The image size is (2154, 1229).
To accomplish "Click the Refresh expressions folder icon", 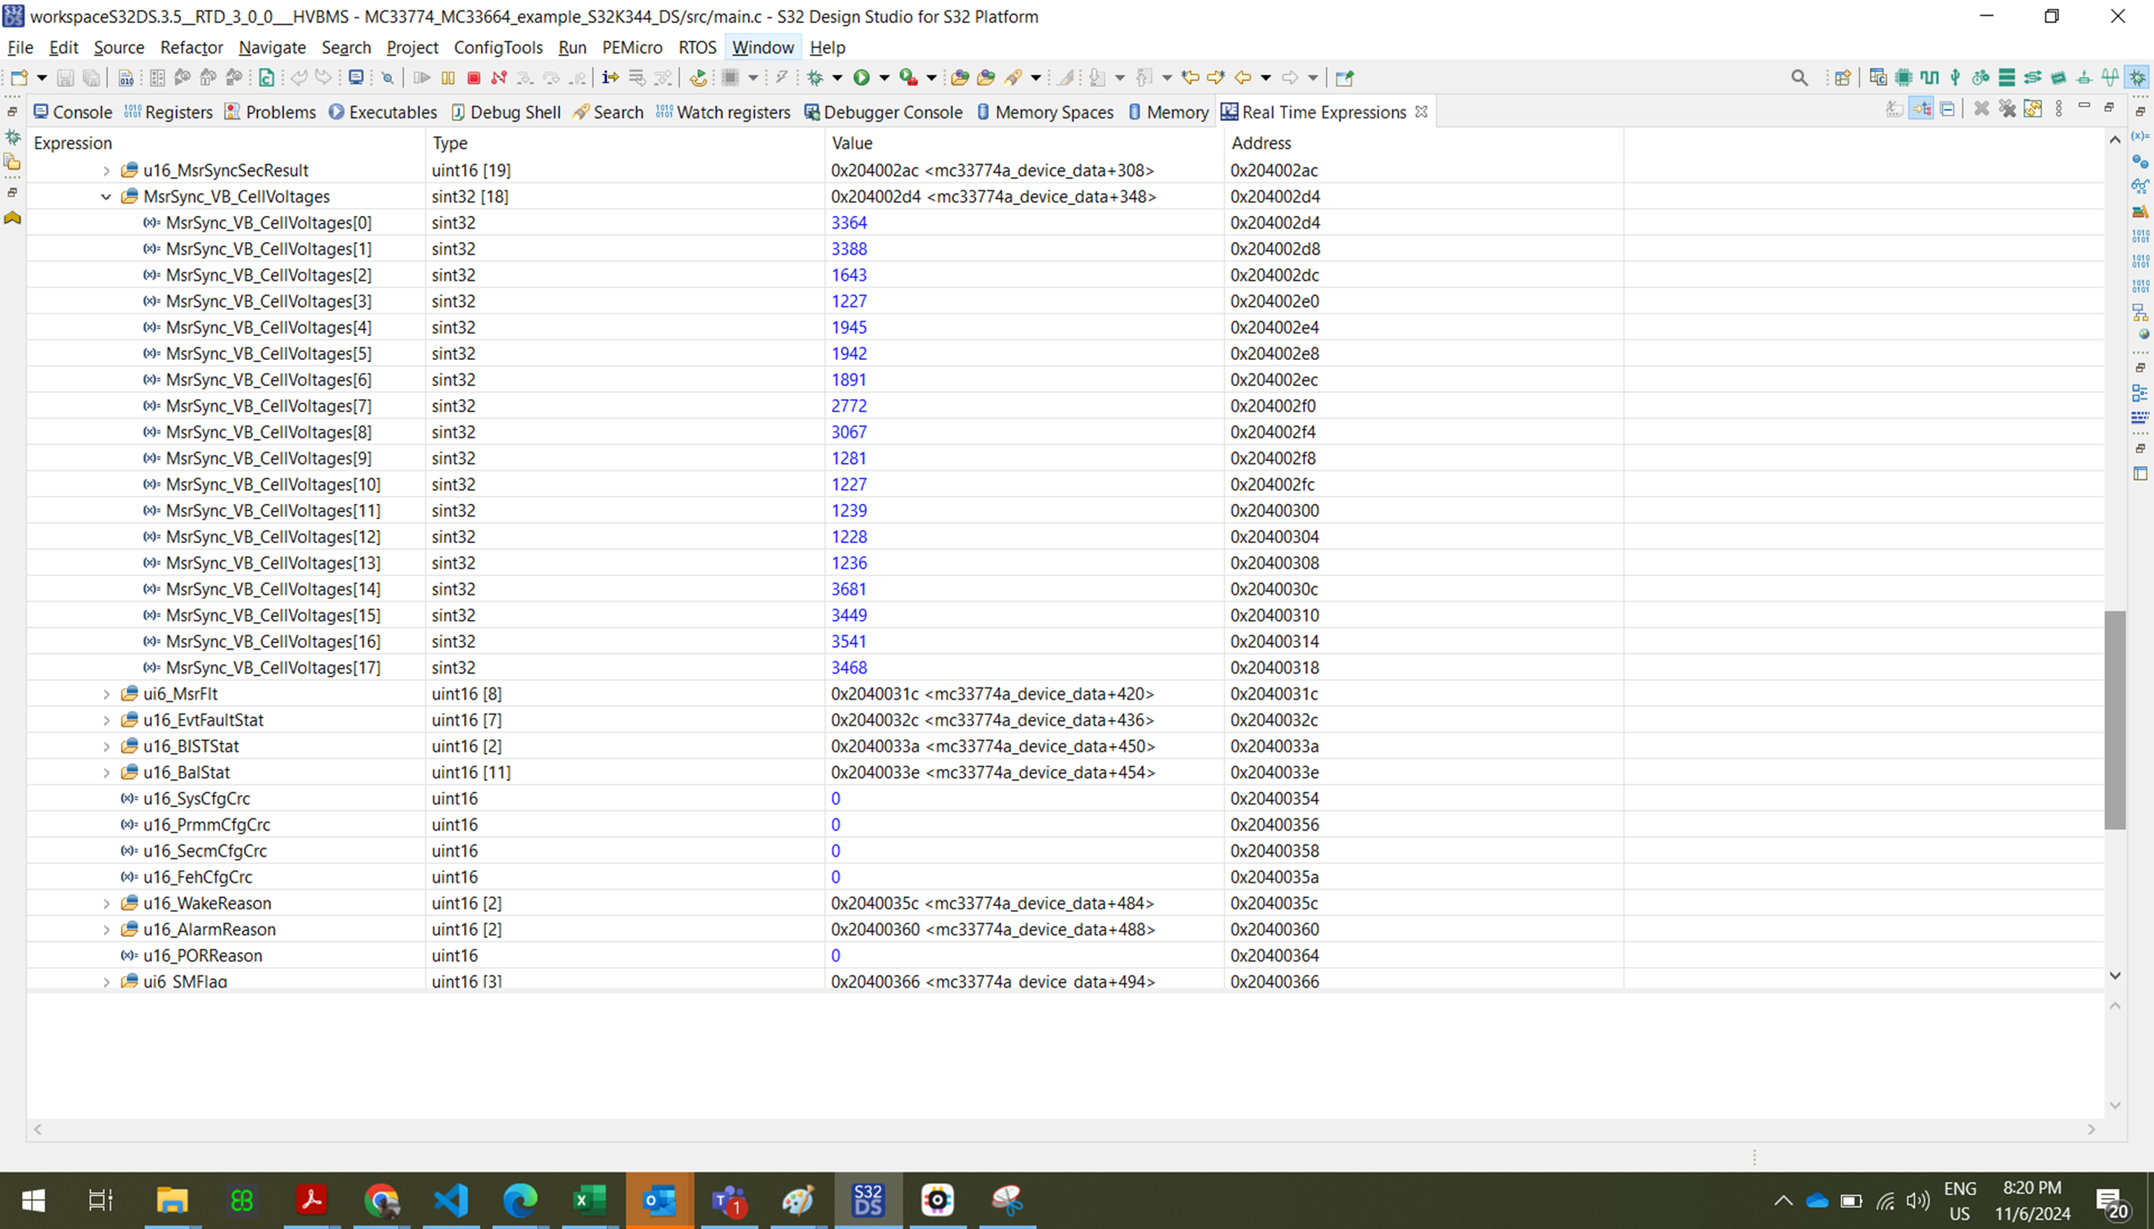I will pos(2033,108).
